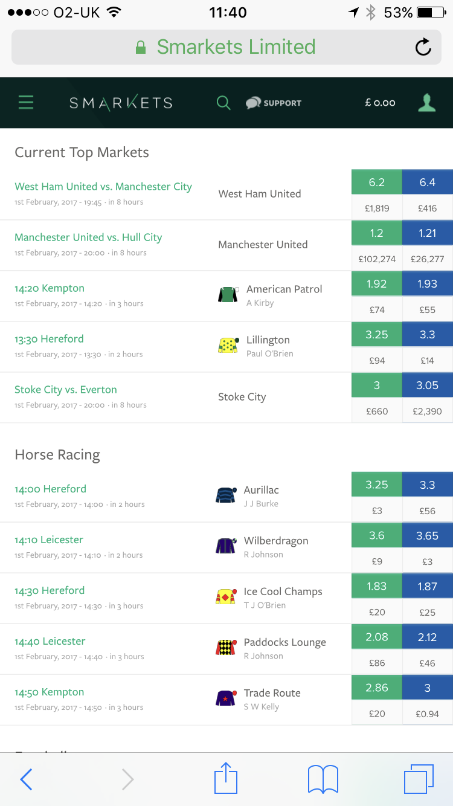Reload page with Safari refresh icon
Viewport: 453px width, 806px height.
click(x=423, y=47)
